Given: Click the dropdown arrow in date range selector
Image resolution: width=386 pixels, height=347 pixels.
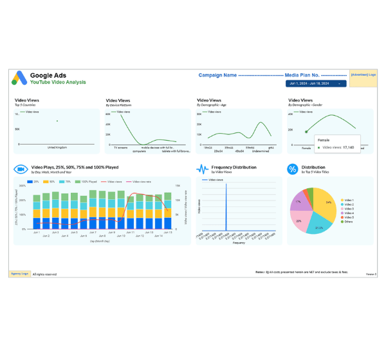Looking at the screenshot, I should (x=339, y=84).
